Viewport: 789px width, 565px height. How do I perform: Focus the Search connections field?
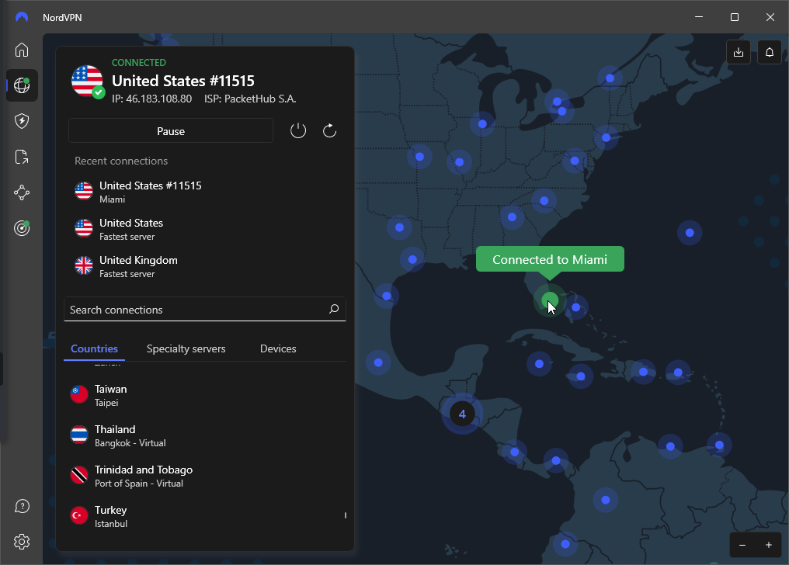205,309
